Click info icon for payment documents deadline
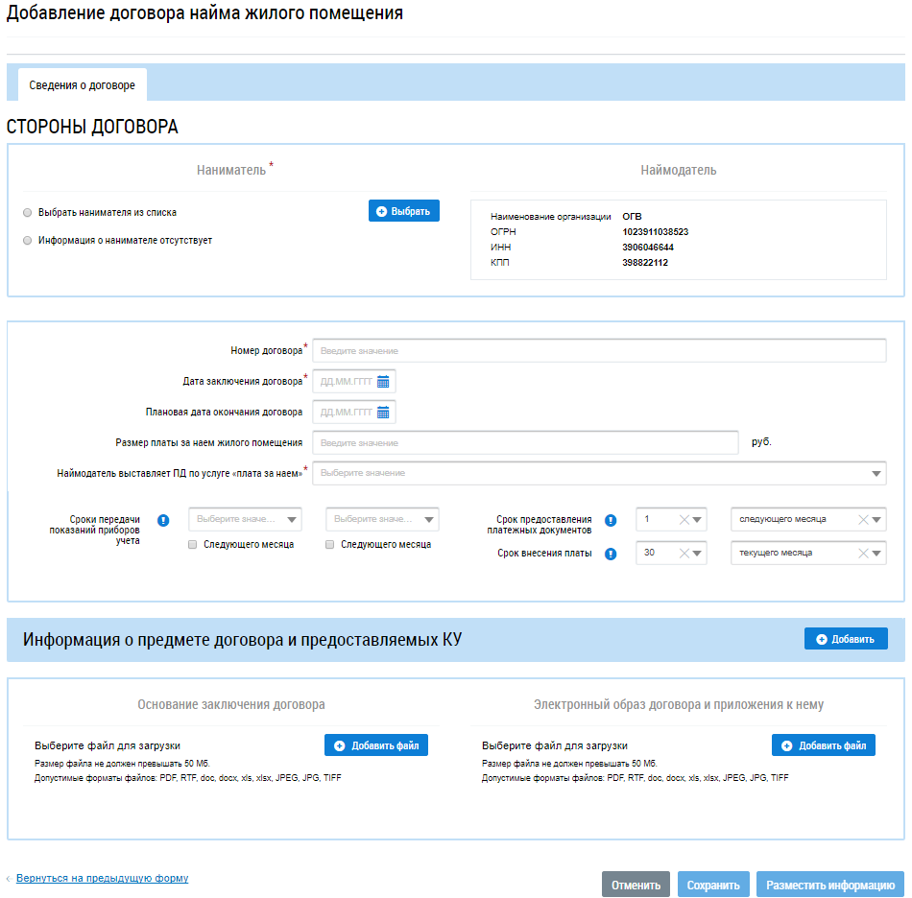912x898 pixels. (x=611, y=521)
